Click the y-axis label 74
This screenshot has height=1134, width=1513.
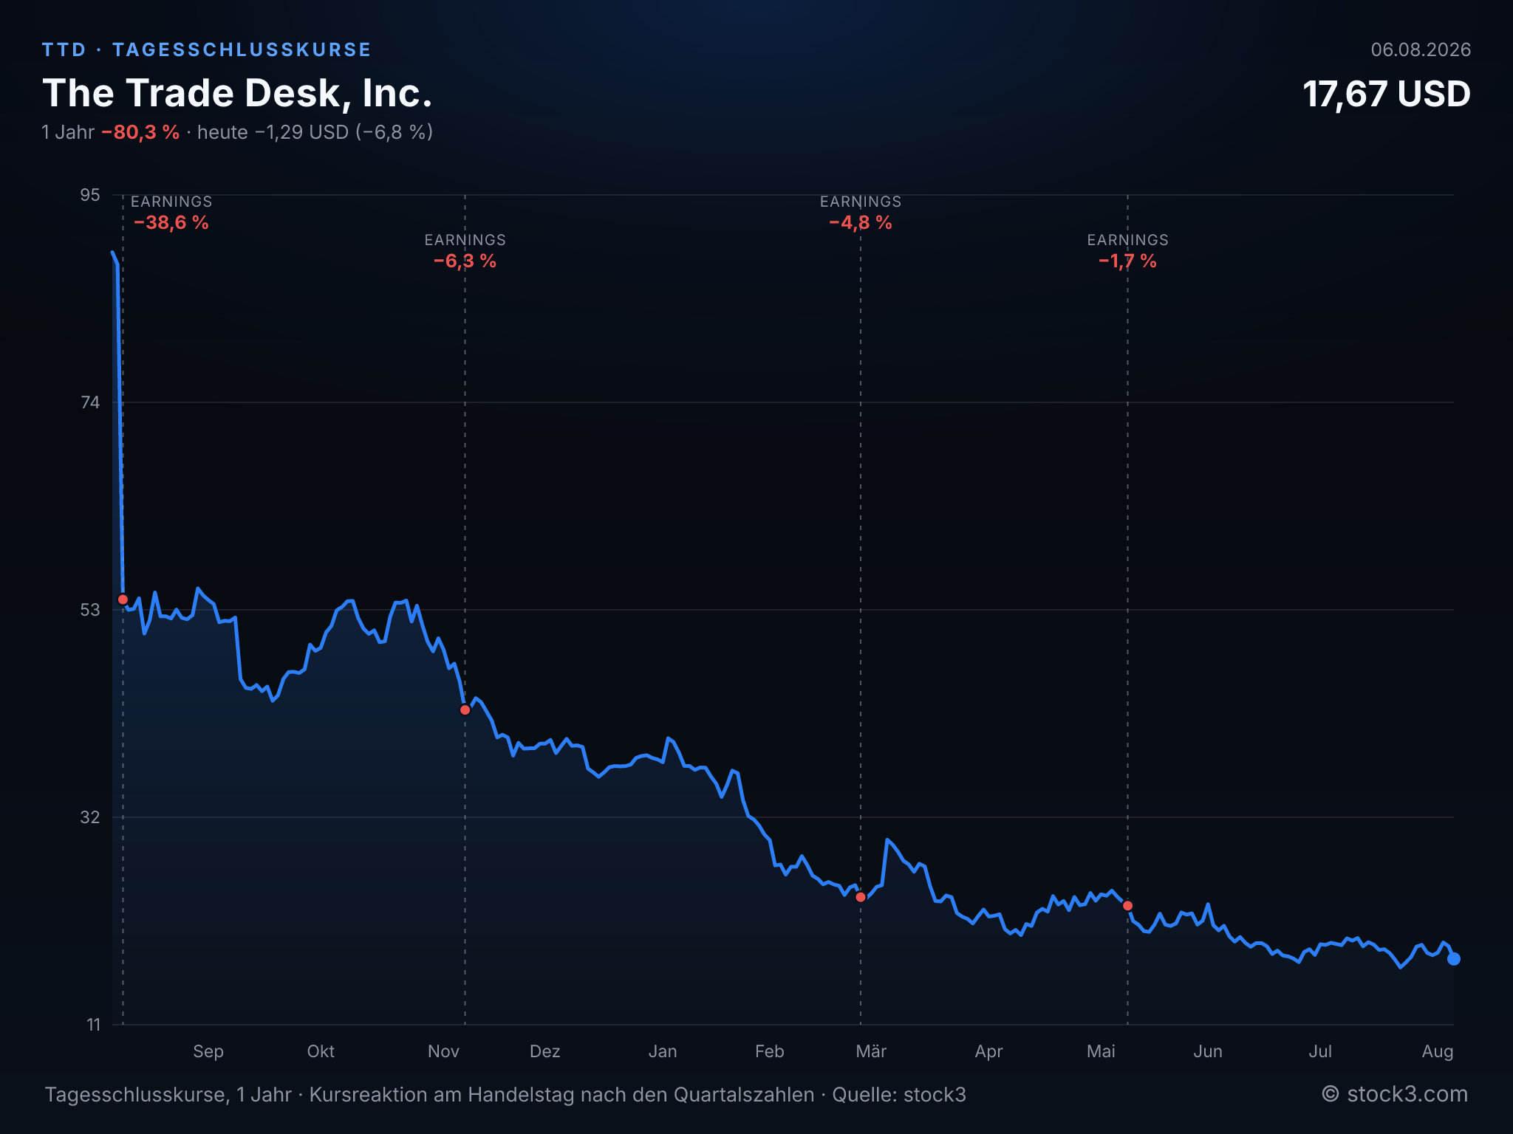pyautogui.click(x=90, y=402)
